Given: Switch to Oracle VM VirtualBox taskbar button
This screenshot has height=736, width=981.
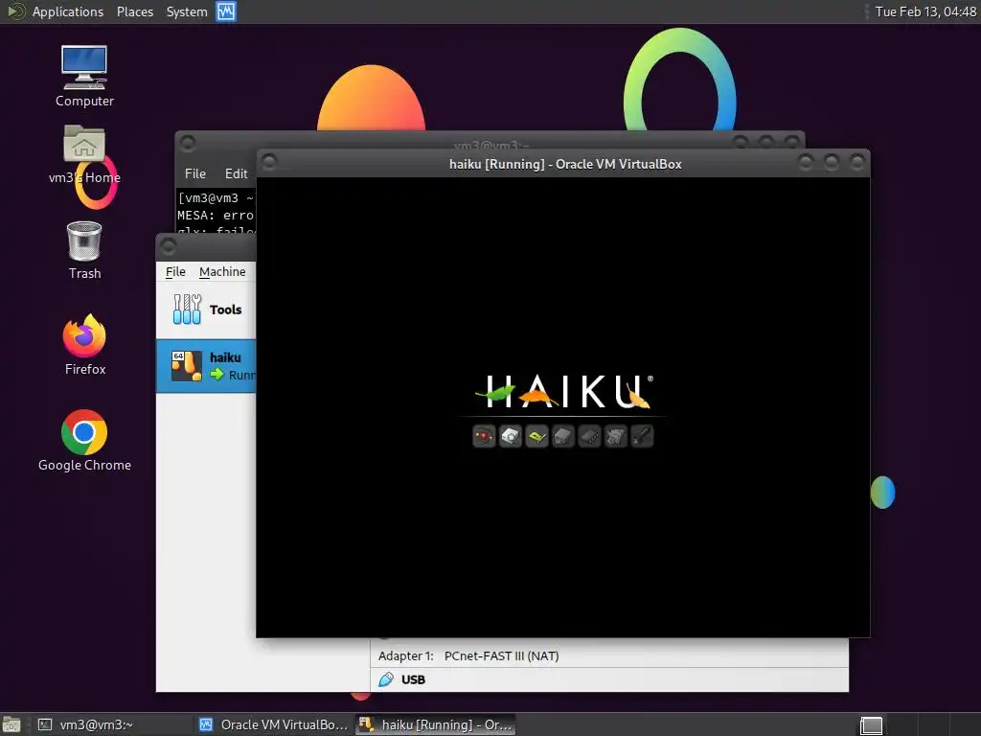Looking at the screenshot, I should coord(274,724).
